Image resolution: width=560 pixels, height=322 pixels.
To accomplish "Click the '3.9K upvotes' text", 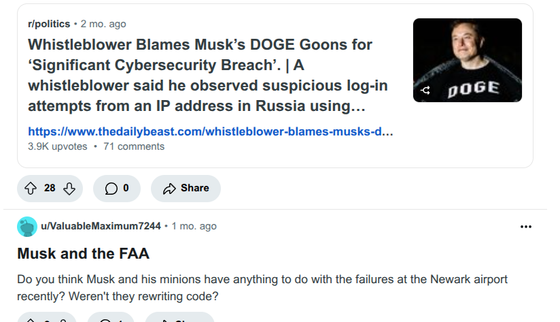I will point(58,146).
